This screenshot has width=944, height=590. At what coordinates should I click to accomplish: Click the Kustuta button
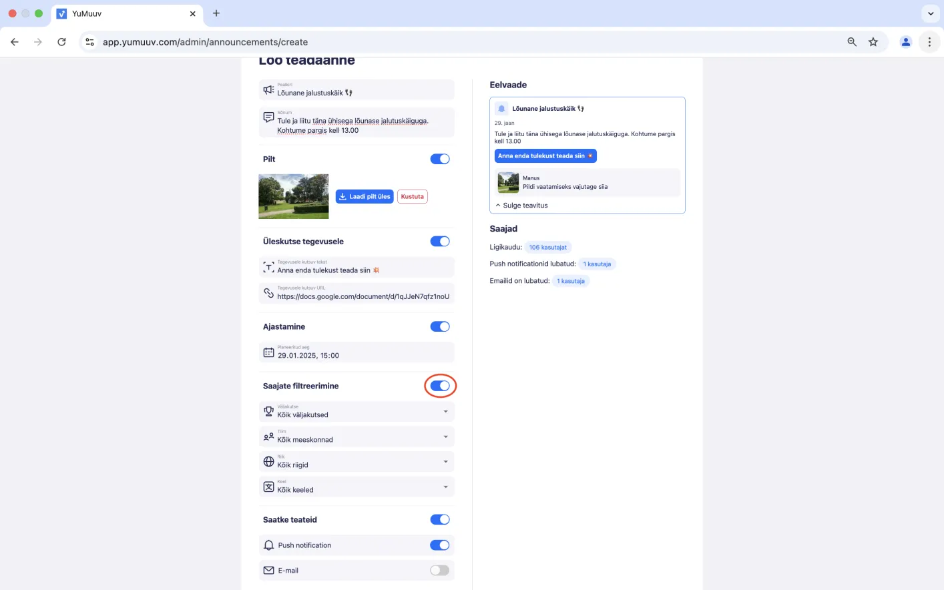click(413, 196)
